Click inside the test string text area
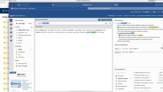 (x=74, y=60)
